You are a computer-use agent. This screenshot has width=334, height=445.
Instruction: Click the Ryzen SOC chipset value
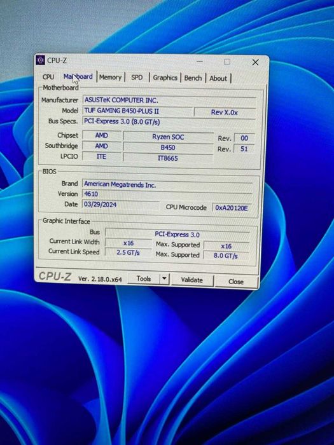pos(168,137)
